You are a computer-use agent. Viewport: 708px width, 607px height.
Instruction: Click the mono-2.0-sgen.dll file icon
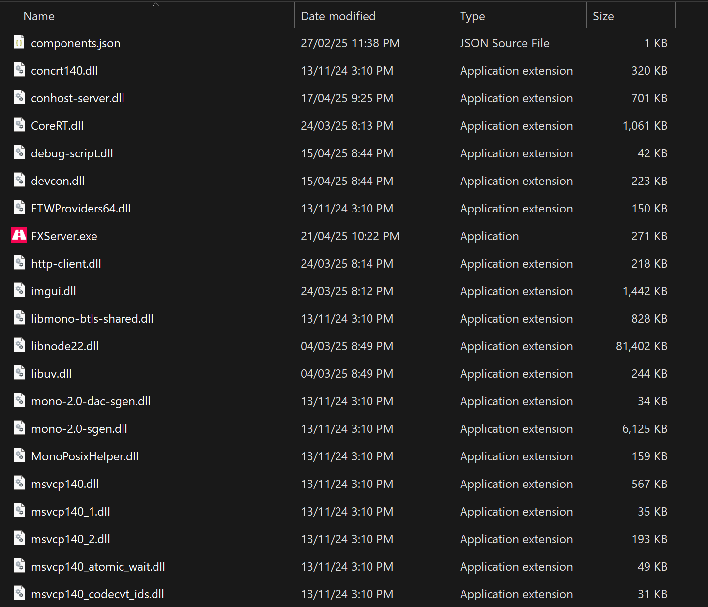tap(19, 428)
